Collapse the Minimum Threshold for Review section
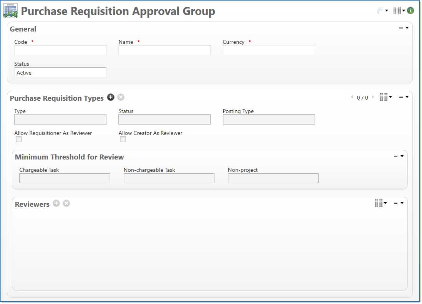 pyautogui.click(x=396, y=156)
